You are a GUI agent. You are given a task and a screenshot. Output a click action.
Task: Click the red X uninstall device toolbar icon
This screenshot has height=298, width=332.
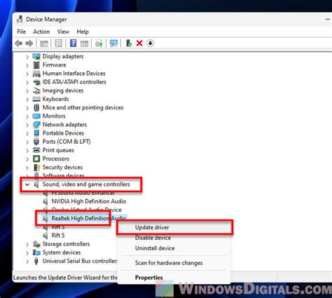pyautogui.click(x=139, y=43)
